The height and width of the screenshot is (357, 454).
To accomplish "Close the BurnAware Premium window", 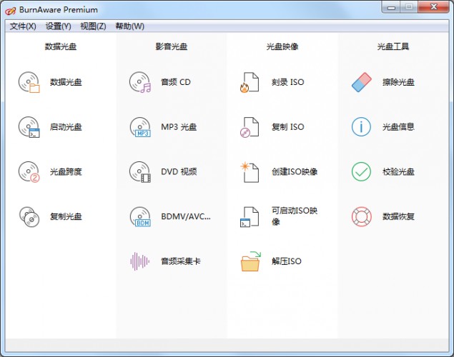I will 433,7.
